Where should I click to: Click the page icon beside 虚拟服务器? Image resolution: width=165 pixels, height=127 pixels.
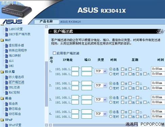6,46
